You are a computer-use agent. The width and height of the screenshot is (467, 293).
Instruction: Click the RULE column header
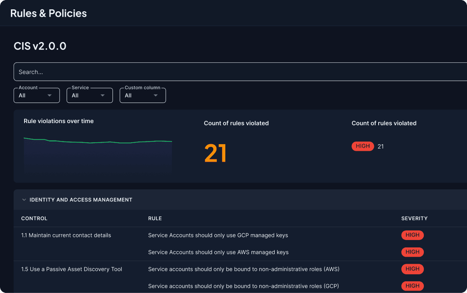[155, 219]
